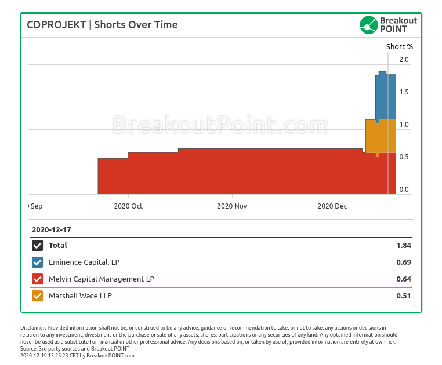Click the Melvin Capital value 0.64

pyautogui.click(x=404, y=279)
